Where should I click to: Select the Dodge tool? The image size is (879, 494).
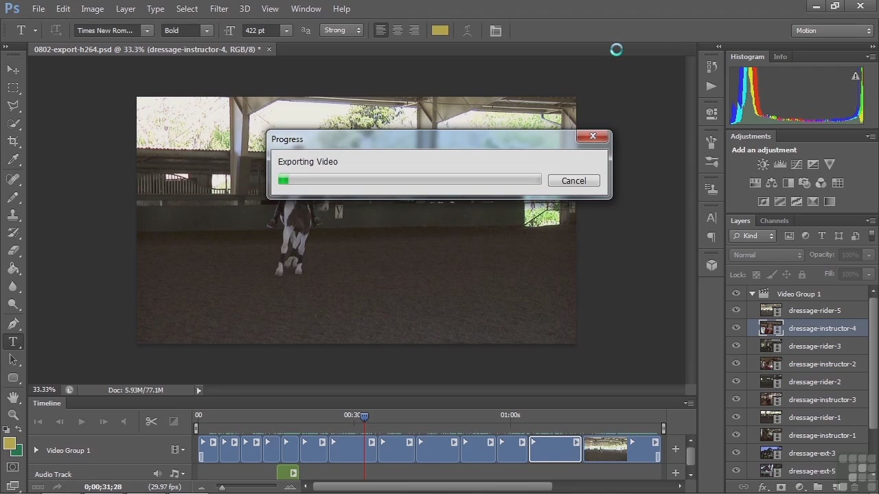13,304
